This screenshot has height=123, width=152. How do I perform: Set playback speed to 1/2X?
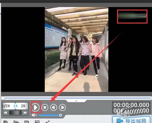(6, 106)
